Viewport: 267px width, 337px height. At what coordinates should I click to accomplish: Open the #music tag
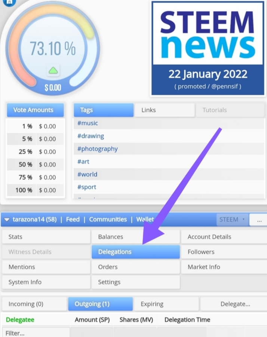pos(88,123)
